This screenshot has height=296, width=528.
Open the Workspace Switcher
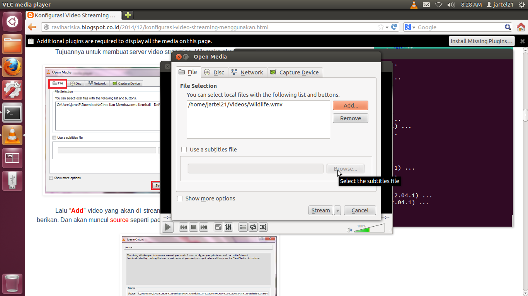[12, 158]
